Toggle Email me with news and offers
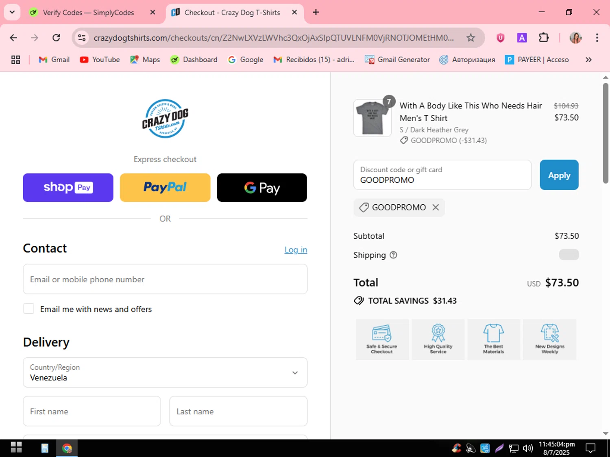Screen dimensions: 610x457 pos(29,309)
